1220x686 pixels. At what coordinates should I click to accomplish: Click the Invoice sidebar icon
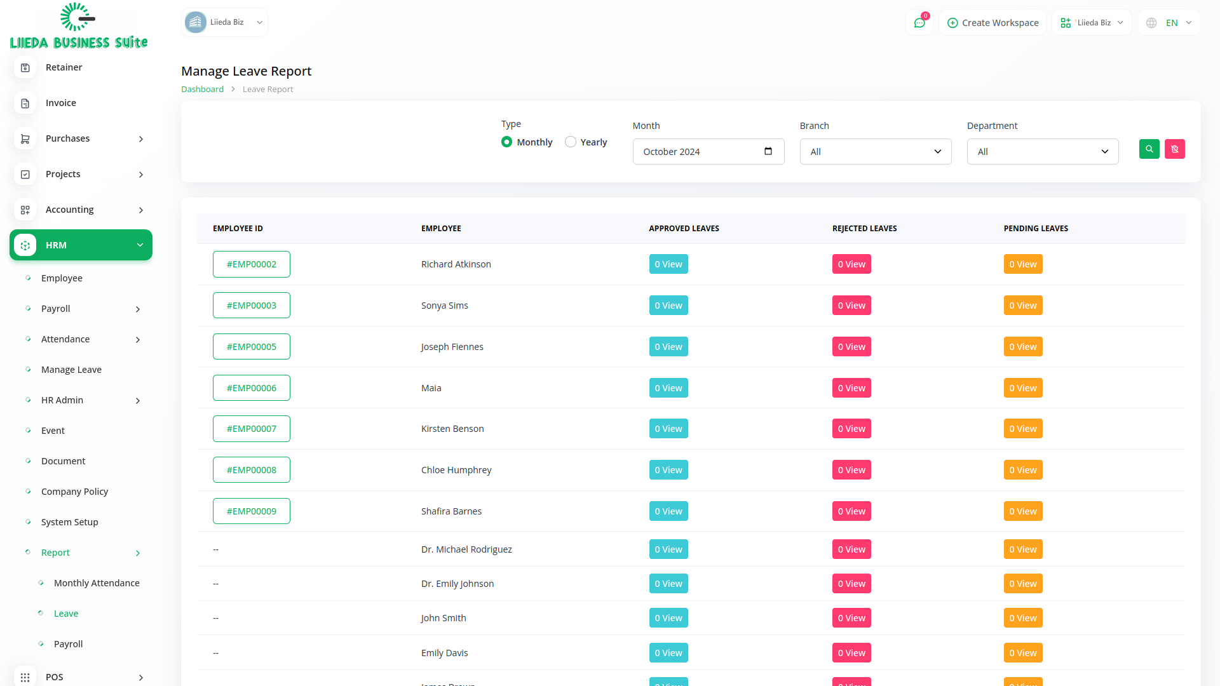coord(25,103)
